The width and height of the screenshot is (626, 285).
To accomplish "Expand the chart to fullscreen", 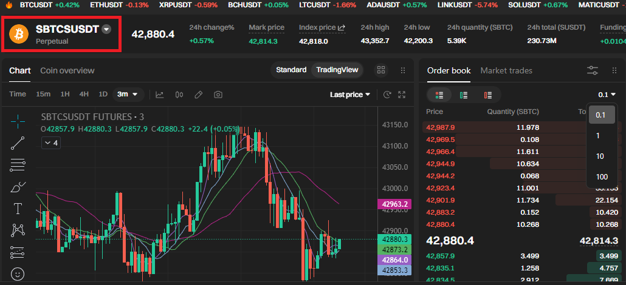I will click(x=402, y=95).
